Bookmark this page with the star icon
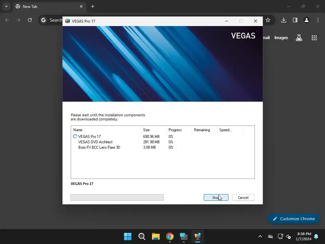Image resolution: width=325 pixels, height=244 pixels. click(x=268, y=20)
